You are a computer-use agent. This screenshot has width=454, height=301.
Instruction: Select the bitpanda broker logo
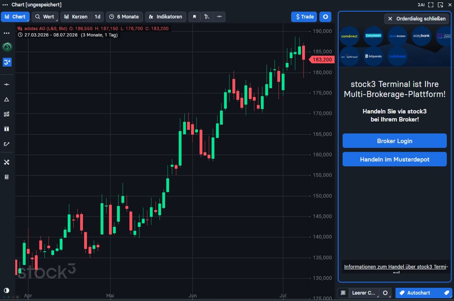tap(374, 56)
